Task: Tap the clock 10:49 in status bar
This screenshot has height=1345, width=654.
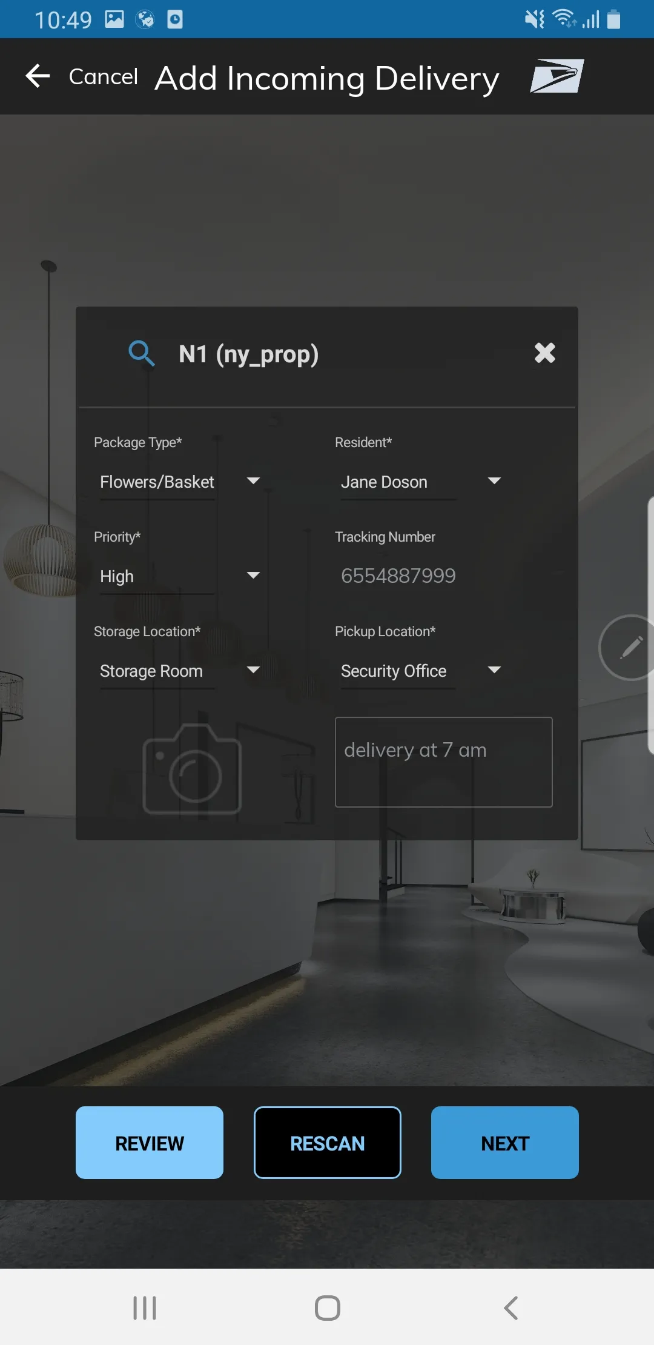Action: pos(63,20)
